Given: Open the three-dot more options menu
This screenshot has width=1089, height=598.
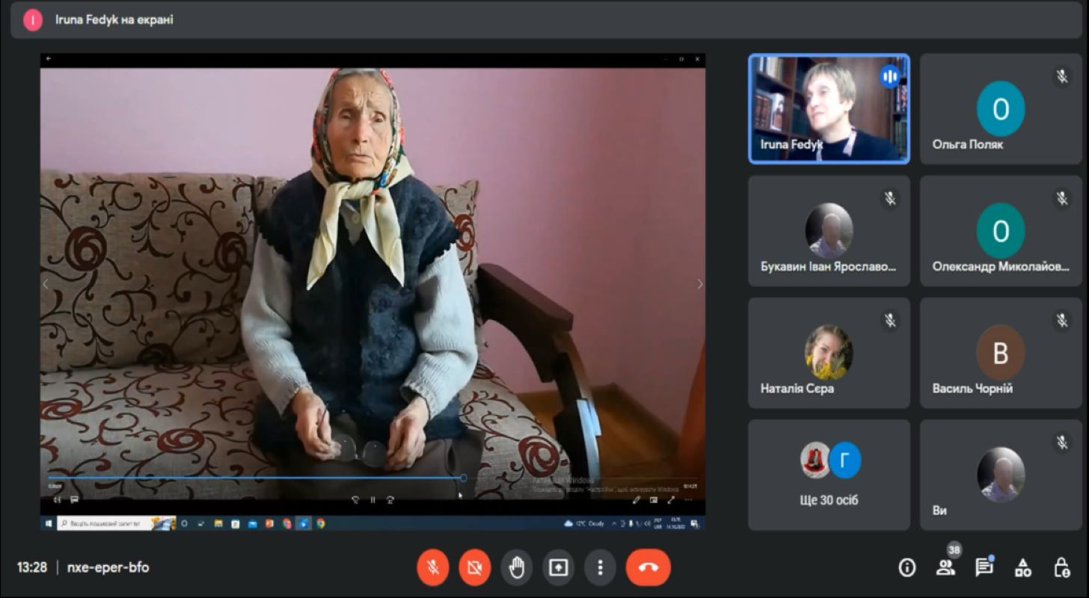Looking at the screenshot, I should point(600,567).
